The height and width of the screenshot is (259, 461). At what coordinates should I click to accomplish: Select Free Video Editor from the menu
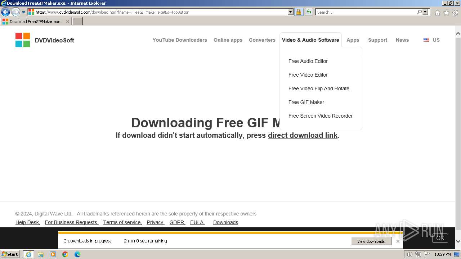pos(308,75)
